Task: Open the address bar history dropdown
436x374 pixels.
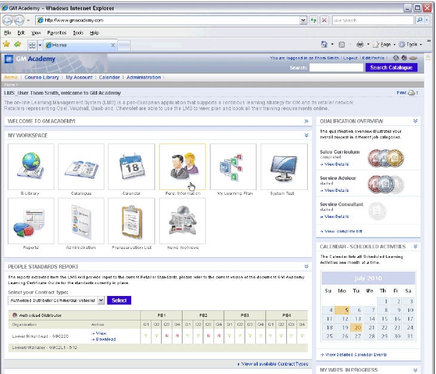Action: pos(303,20)
